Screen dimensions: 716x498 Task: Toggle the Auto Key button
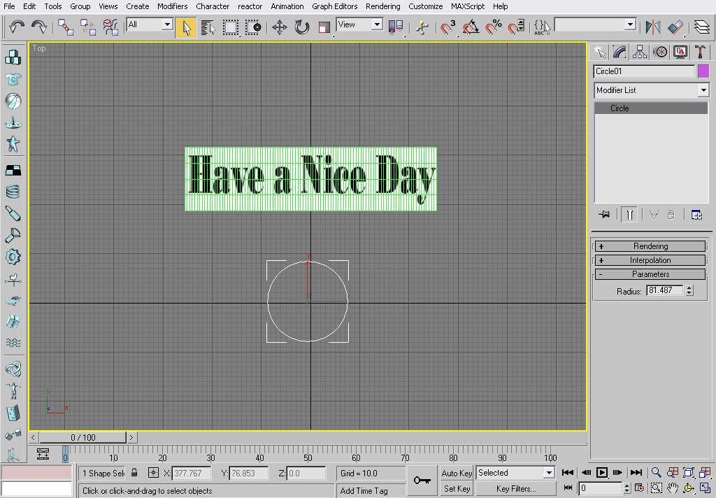click(x=457, y=474)
